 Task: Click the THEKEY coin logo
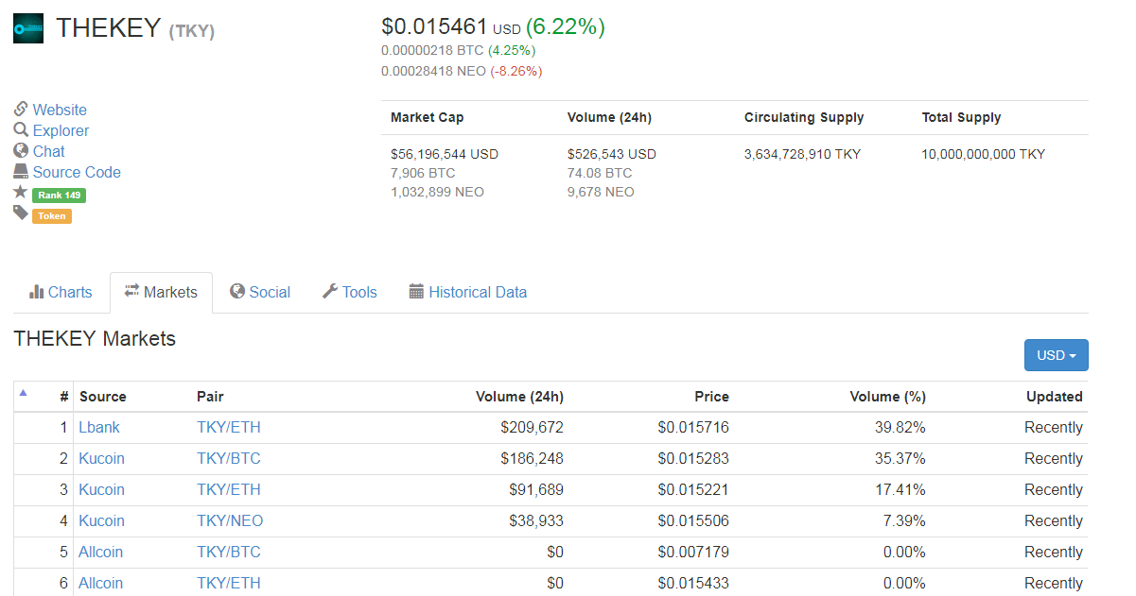coord(28,29)
